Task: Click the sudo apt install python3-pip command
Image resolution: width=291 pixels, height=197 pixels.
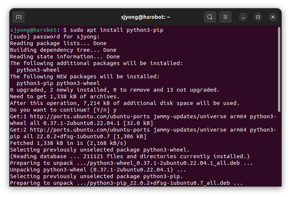Action: click(117, 30)
